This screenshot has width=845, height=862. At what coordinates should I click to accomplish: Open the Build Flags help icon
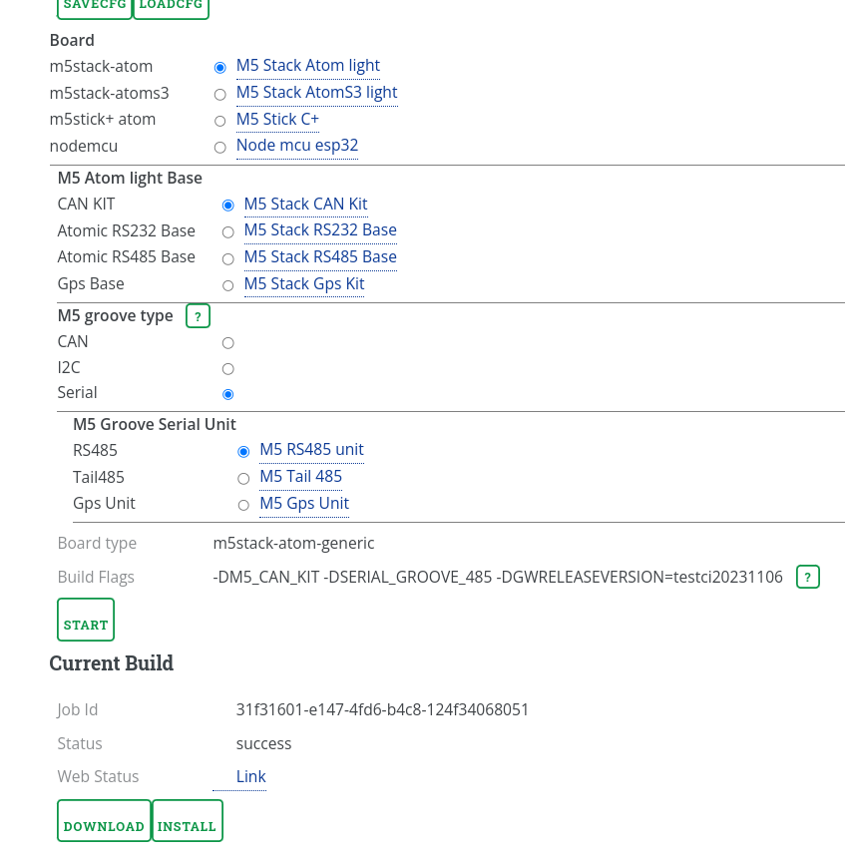(807, 577)
